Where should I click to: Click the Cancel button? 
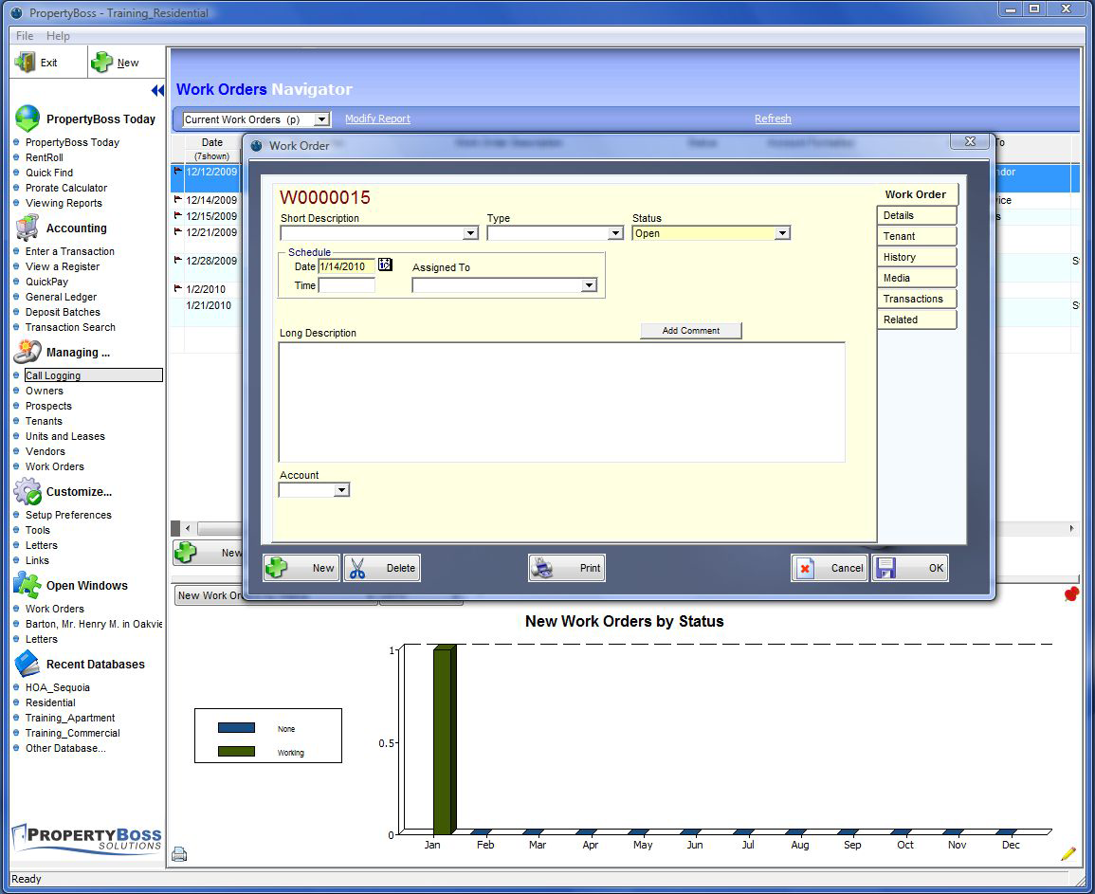(830, 568)
